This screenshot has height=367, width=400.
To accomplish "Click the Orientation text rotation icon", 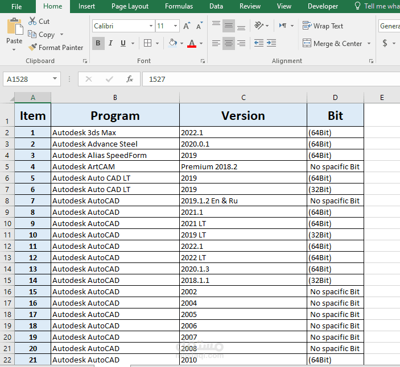I will pyautogui.click(x=259, y=26).
